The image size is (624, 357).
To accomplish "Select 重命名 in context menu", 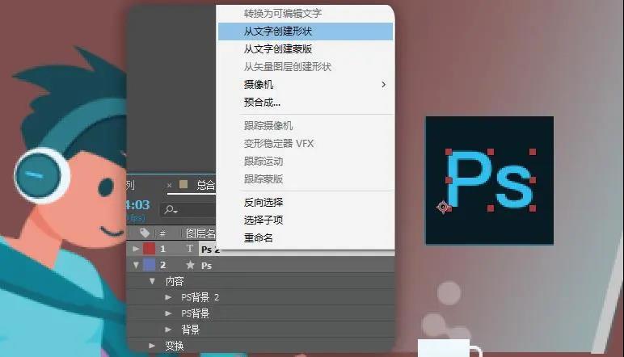I will pyautogui.click(x=306, y=237).
